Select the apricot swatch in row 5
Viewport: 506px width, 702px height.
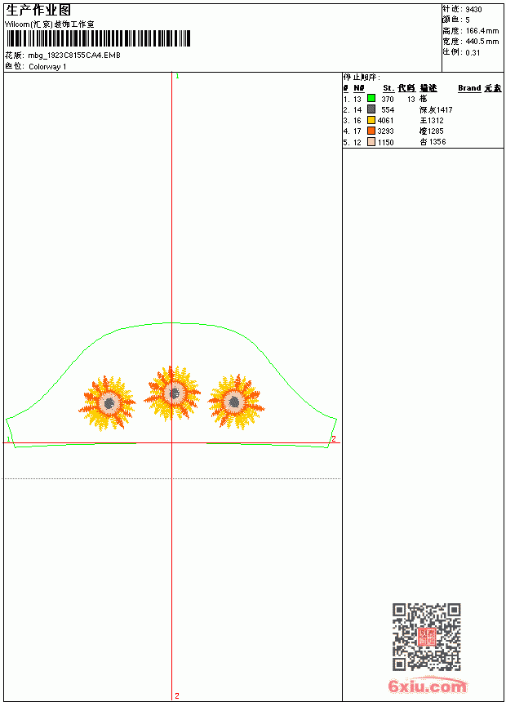[371, 142]
